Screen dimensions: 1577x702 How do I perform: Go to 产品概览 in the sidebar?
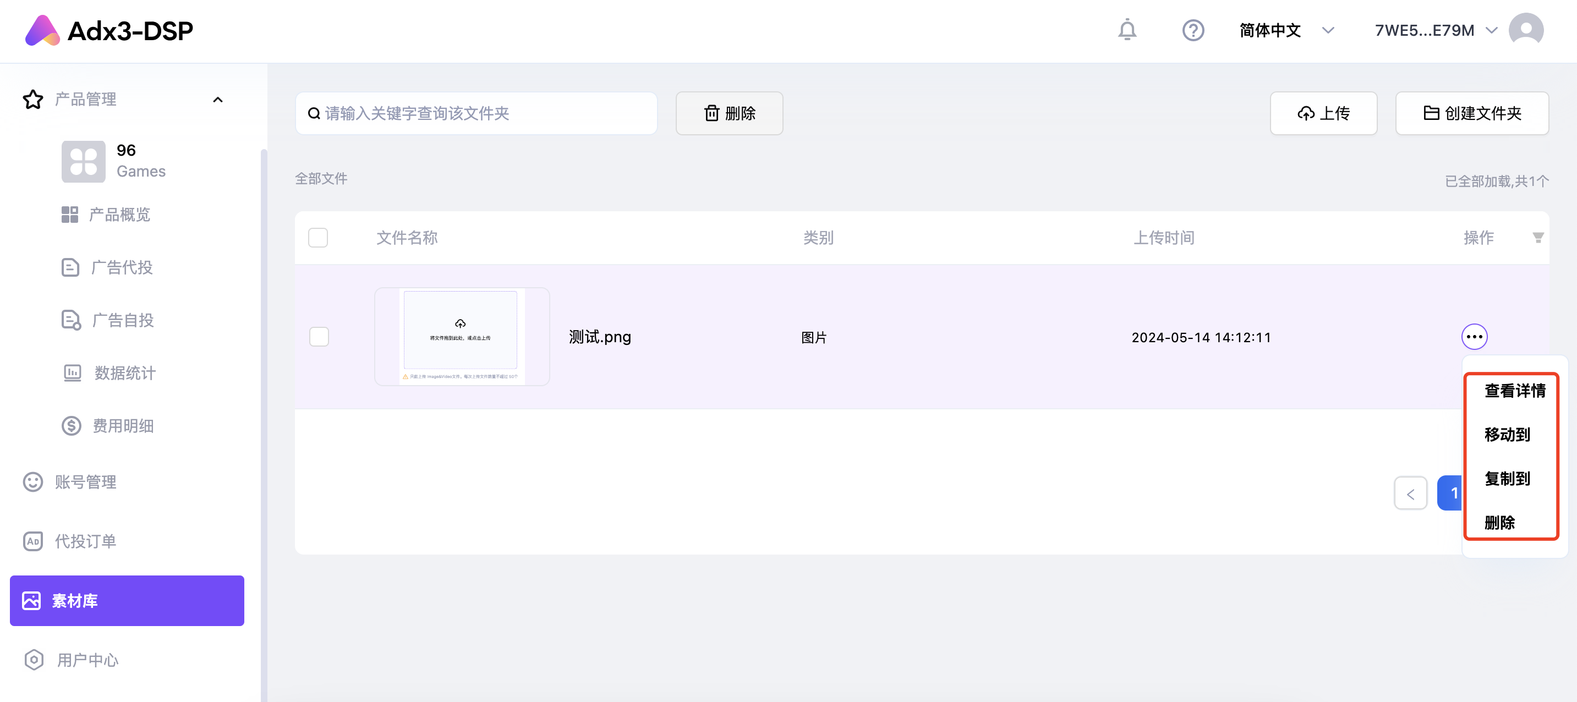[119, 214]
